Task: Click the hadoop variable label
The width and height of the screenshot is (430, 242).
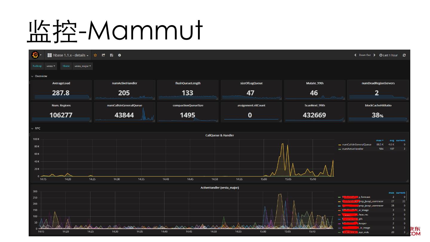Action: click(x=37, y=66)
